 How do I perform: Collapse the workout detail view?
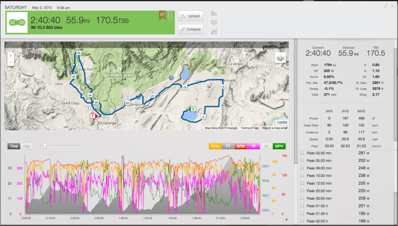tap(191, 27)
